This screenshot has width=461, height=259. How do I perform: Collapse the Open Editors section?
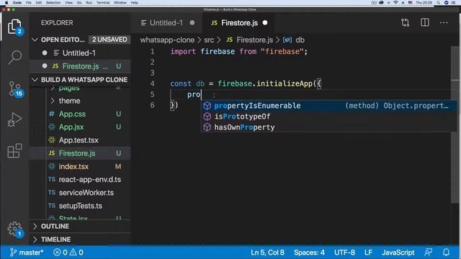35,40
